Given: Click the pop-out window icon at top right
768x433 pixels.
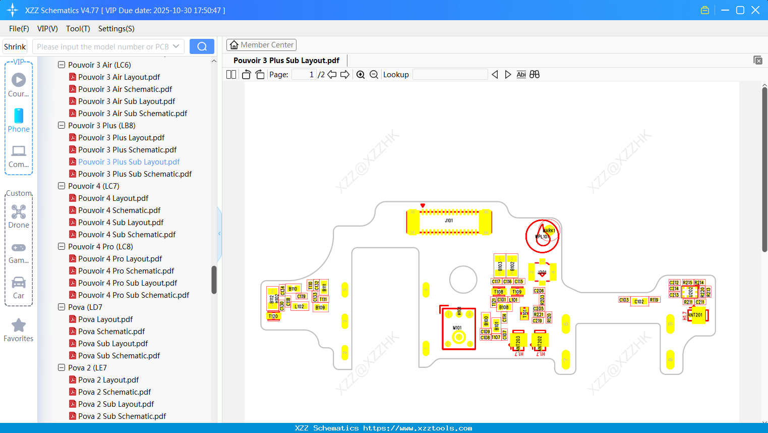Looking at the screenshot, I should tap(758, 60).
